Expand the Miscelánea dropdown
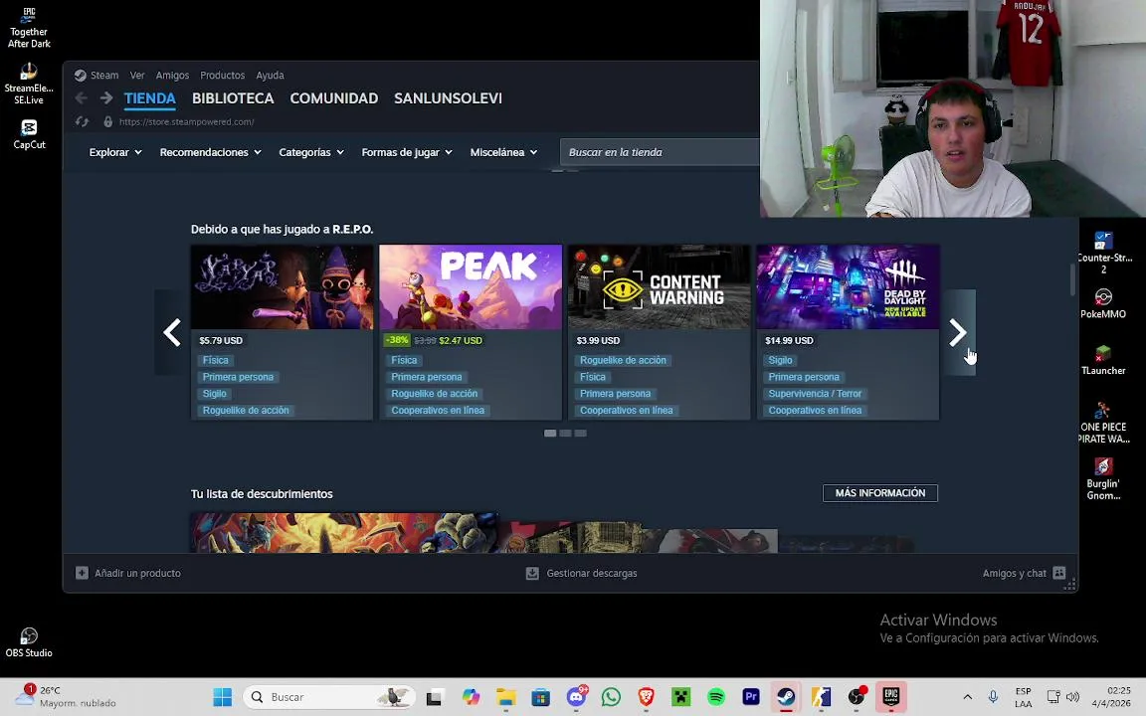 [x=504, y=152]
